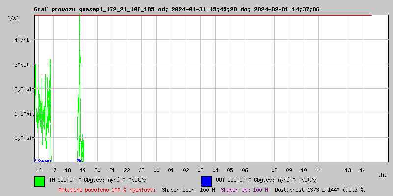The image size is (393, 196).
Task: Click the '05' hour tick label
Action: point(230,170)
